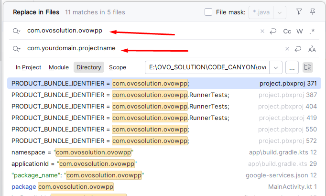Image resolution: width=326 pixels, height=196 pixels.
Task: Browse directory with the ... button
Action: [x=293, y=67]
